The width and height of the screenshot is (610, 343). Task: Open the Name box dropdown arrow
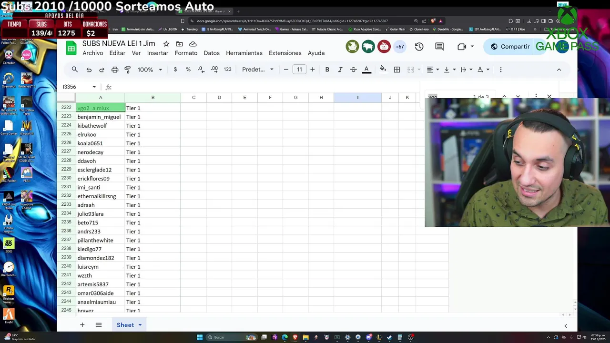tap(94, 87)
